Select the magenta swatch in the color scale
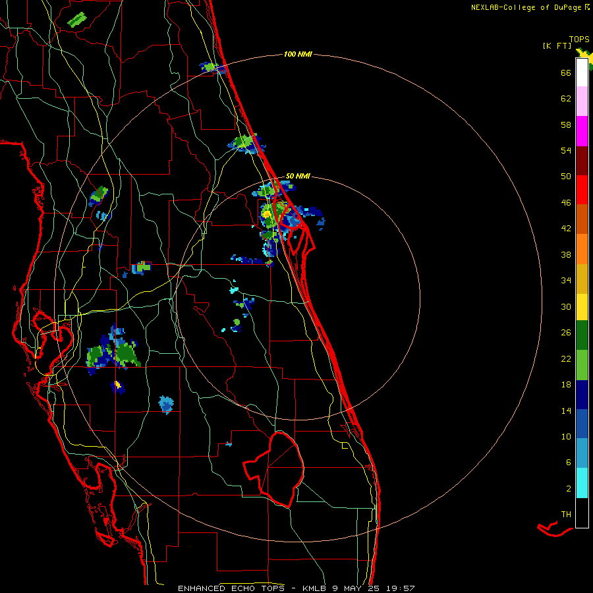The image size is (593, 593). (582, 131)
